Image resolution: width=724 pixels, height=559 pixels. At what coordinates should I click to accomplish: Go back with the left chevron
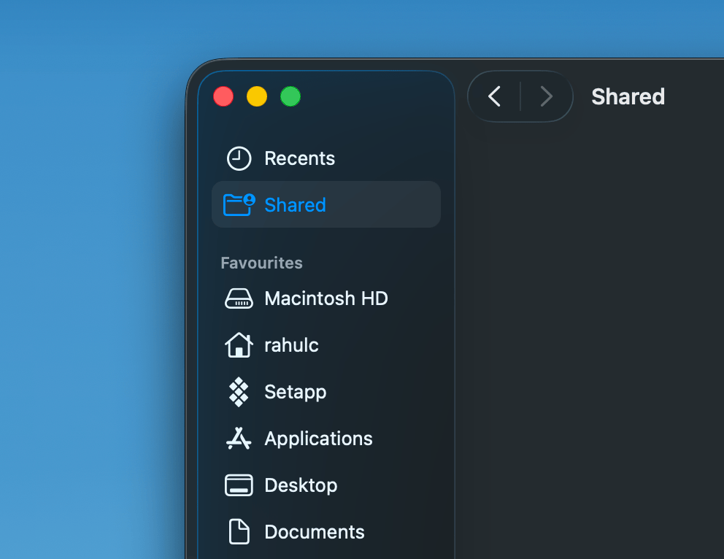pos(495,96)
